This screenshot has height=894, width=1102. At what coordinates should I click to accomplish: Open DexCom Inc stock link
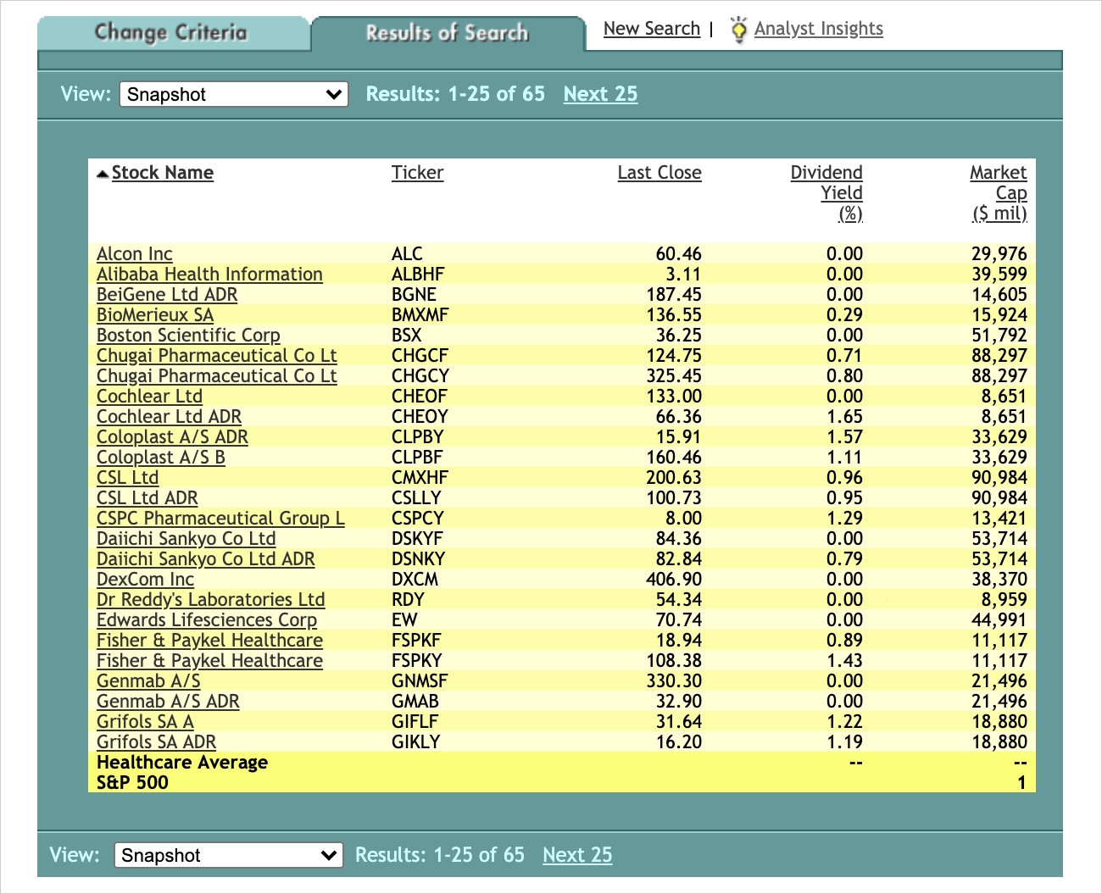point(145,580)
